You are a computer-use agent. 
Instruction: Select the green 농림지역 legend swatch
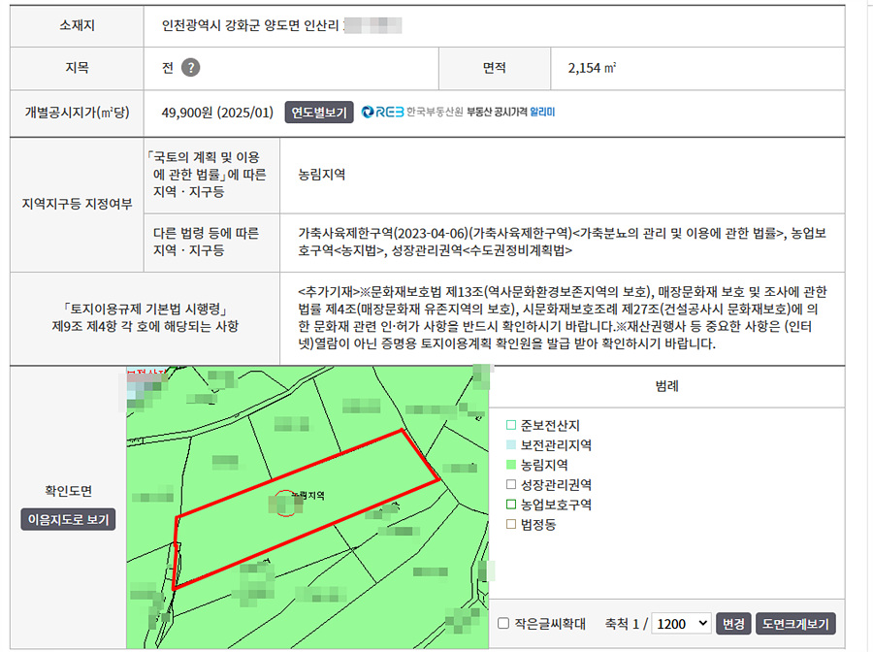[511, 466]
